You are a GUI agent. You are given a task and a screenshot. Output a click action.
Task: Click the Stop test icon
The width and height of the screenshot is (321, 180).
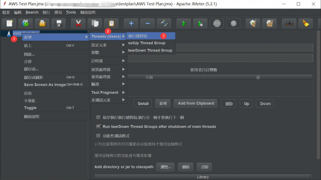pyautogui.click(x=217, y=23)
